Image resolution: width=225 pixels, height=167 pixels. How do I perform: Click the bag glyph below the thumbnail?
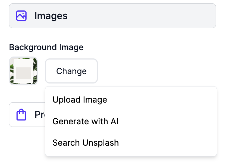(21, 115)
